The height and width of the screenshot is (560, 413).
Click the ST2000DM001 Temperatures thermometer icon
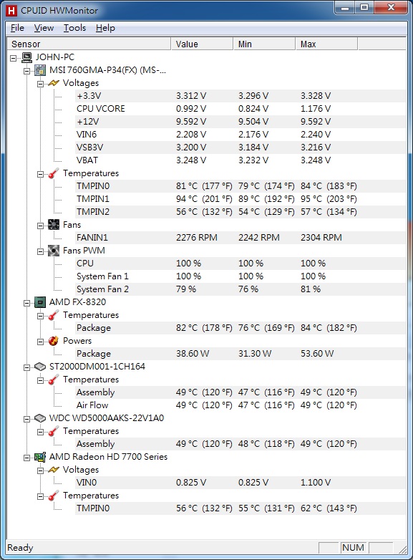tap(54, 380)
